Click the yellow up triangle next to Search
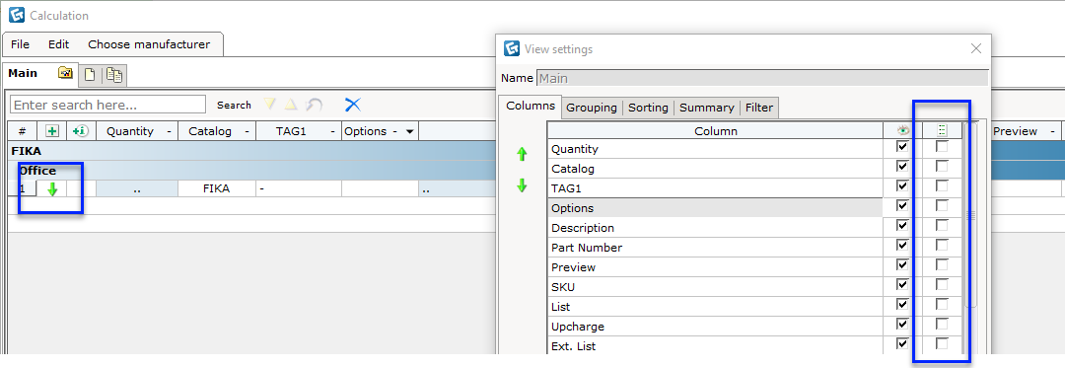 tap(291, 105)
